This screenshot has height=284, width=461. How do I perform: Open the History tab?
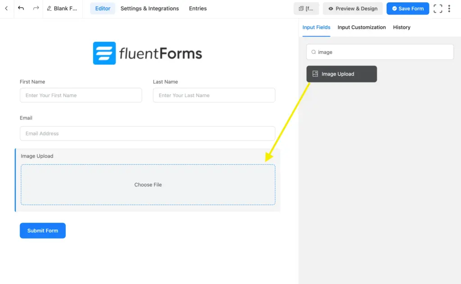[402, 27]
